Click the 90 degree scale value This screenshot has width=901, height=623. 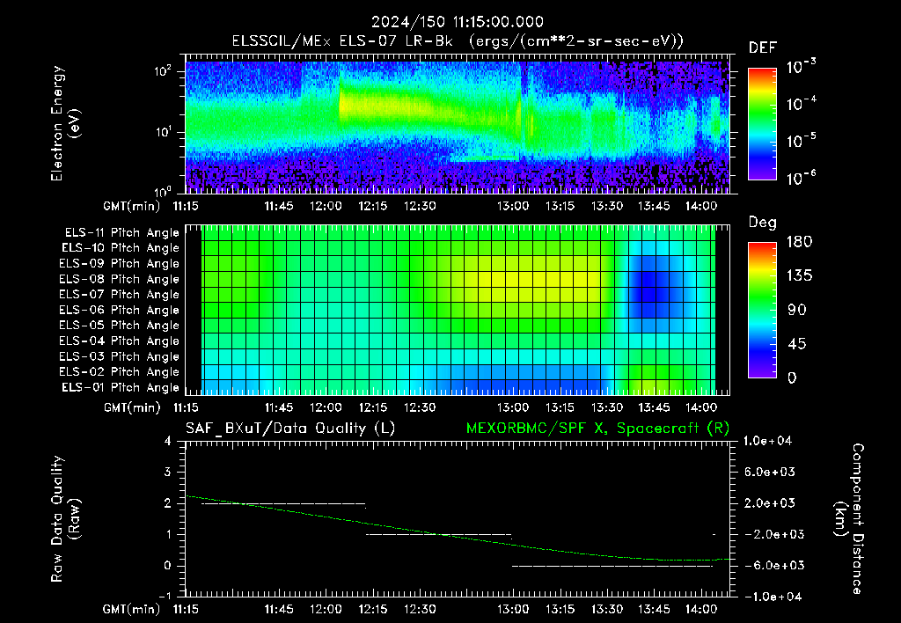pos(797,310)
